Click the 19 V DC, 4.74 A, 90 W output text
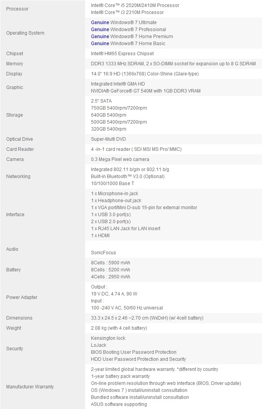Viewport: 262px width, 409px height. coord(114,294)
